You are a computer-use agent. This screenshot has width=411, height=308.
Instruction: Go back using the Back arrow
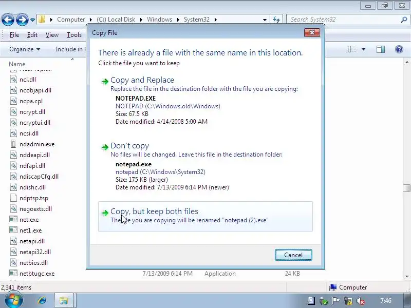(x=8, y=20)
